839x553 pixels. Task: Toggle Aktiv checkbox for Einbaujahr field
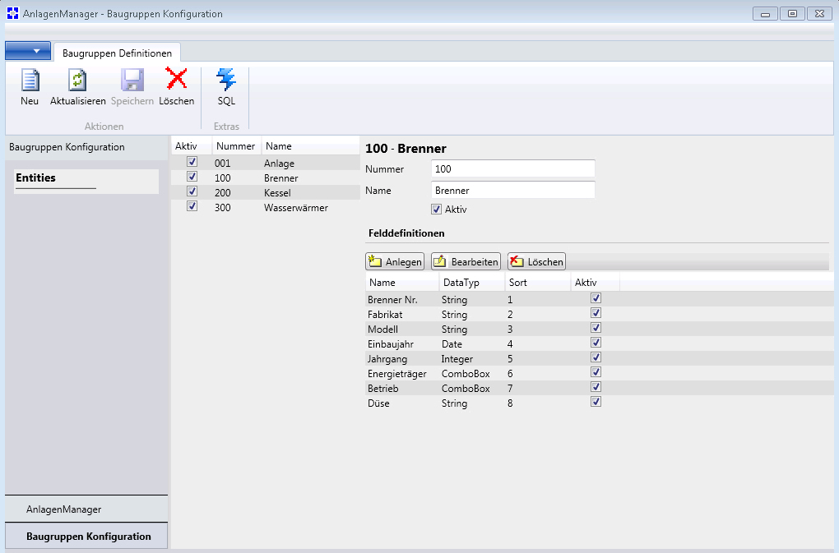[x=596, y=343]
